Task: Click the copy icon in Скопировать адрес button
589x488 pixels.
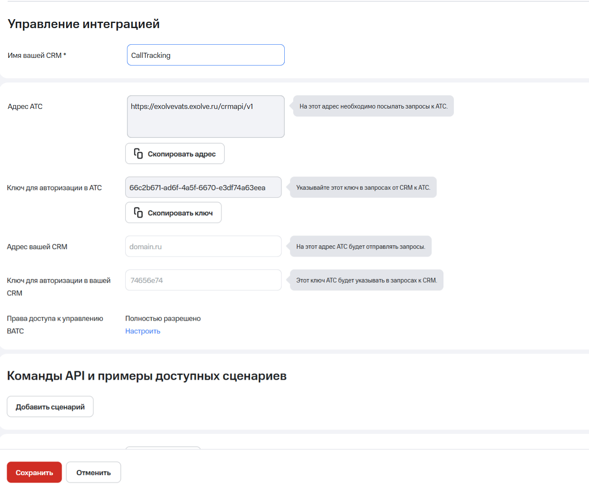Action: (138, 154)
